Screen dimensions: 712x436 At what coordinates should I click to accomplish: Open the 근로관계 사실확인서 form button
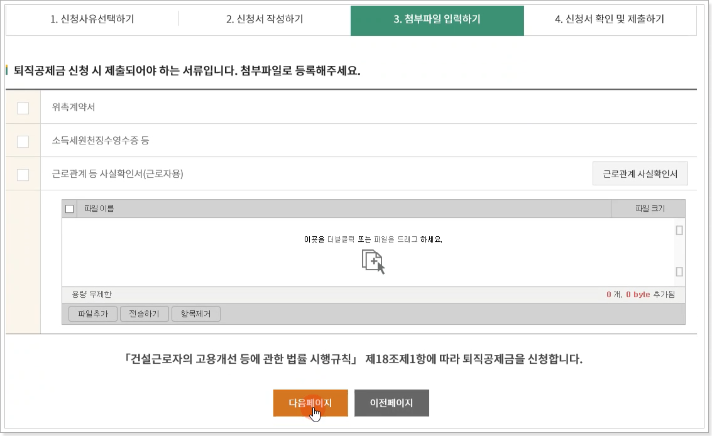(640, 173)
